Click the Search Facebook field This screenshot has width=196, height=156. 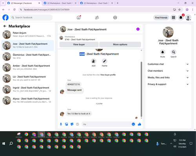(x=31, y=18)
